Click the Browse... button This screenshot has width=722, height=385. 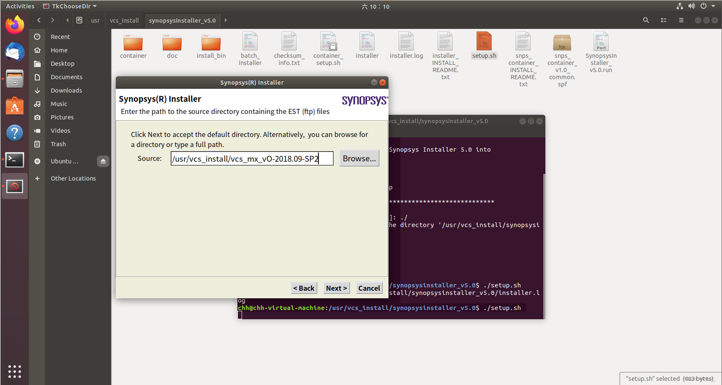pos(359,158)
